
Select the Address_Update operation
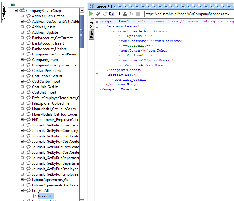tap(45, 32)
